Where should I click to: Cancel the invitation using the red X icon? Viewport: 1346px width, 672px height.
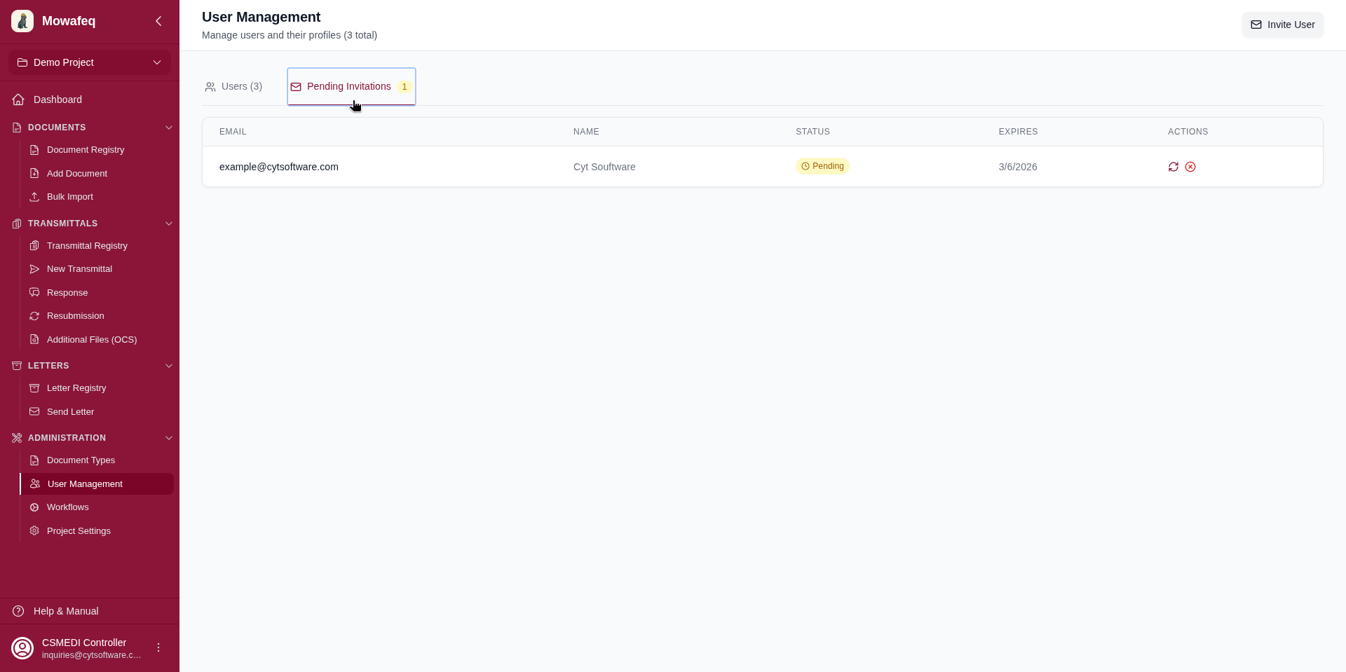coord(1191,167)
